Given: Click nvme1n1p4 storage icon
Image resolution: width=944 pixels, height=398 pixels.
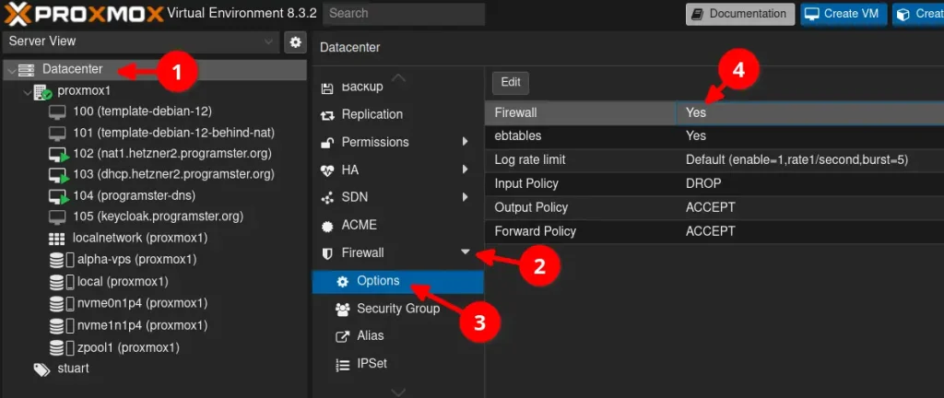Looking at the screenshot, I should (x=61, y=325).
